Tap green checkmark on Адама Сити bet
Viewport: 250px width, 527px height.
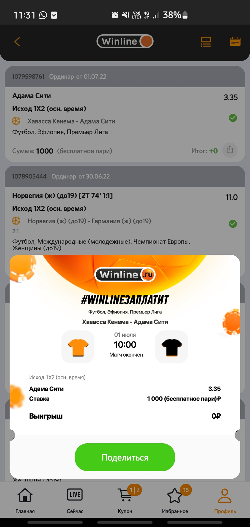pyautogui.click(x=233, y=118)
